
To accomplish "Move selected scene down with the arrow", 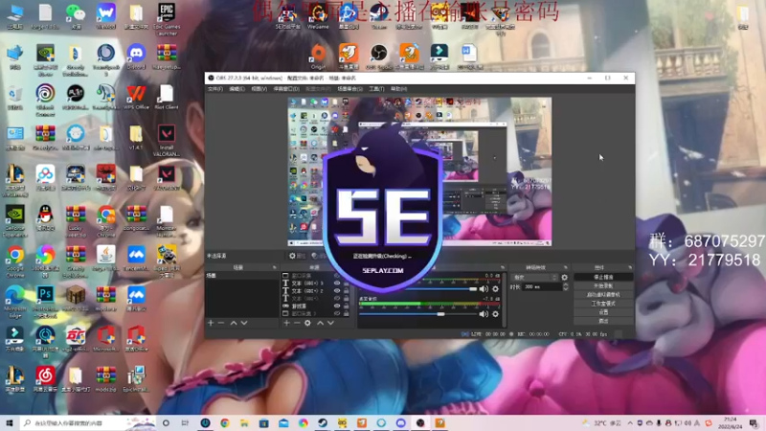I will (x=244, y=323).
